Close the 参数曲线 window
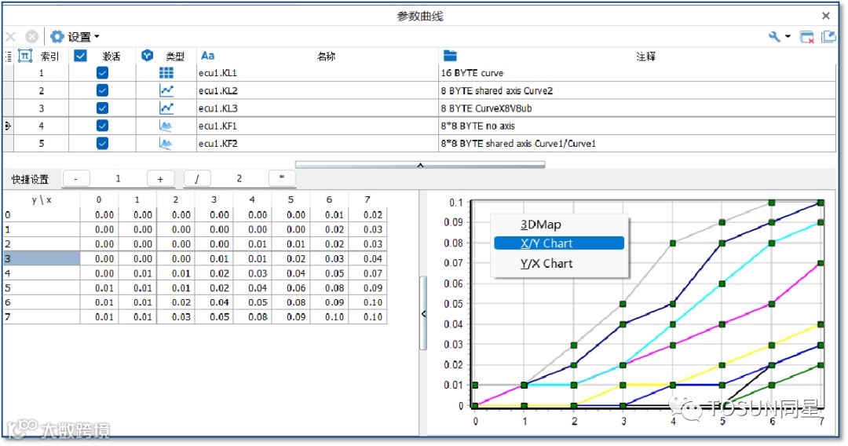The height and width of the screenshot is (446, 848). coord(826,16)
